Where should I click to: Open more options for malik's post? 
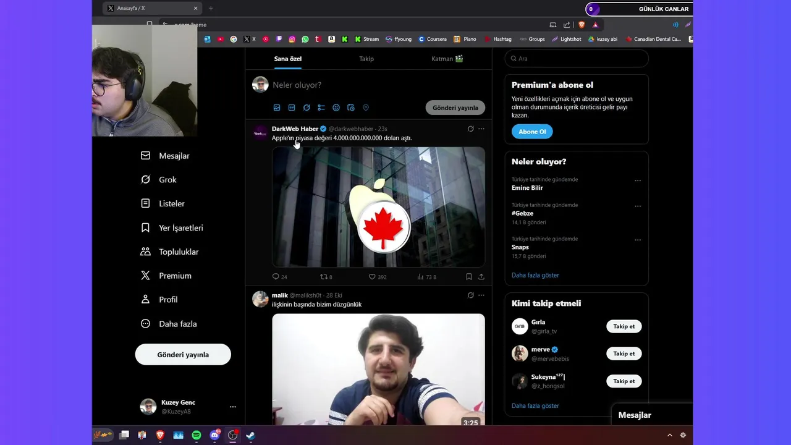pyautogui.click(x=481, y=295)
